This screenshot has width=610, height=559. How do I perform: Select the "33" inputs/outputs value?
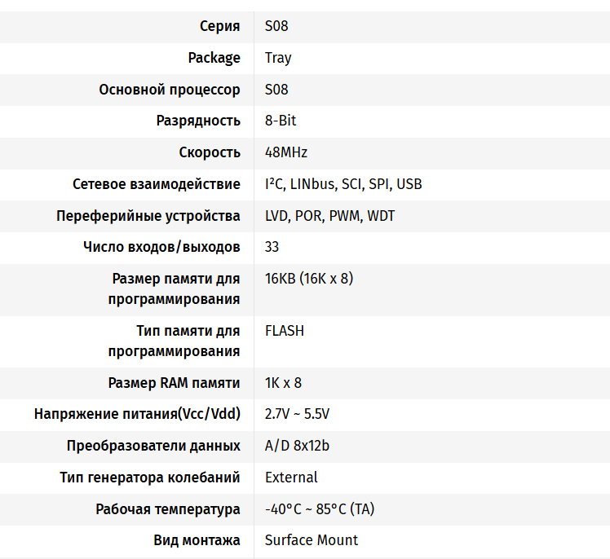click(x=272, y=247)
